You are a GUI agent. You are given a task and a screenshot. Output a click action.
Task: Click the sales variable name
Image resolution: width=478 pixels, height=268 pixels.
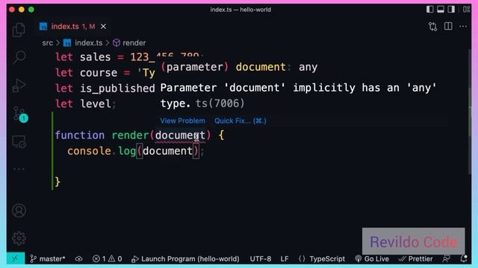point(95,57)
